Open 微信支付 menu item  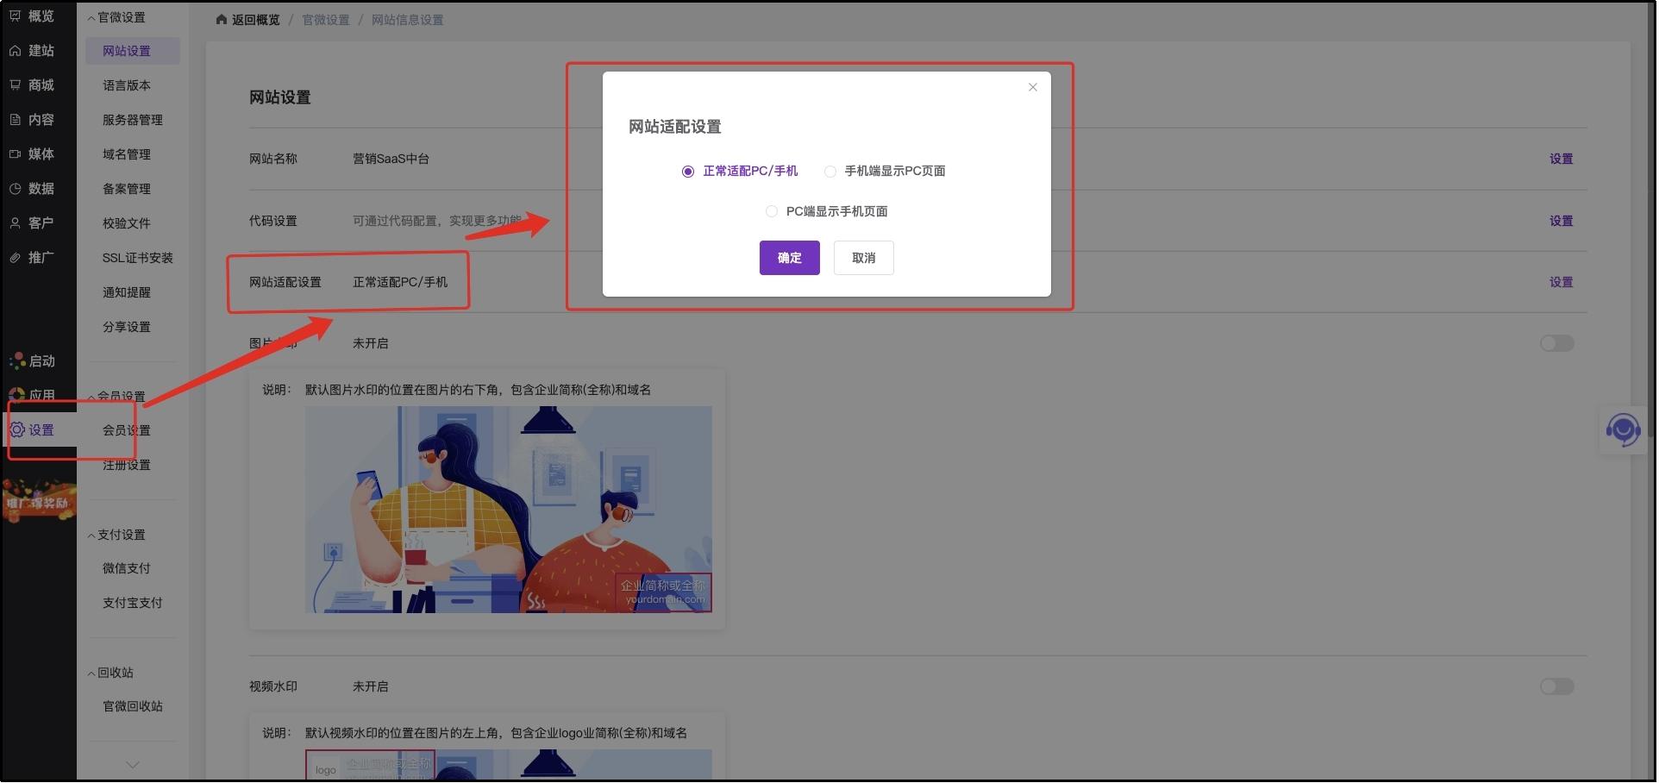coord(127,568)
